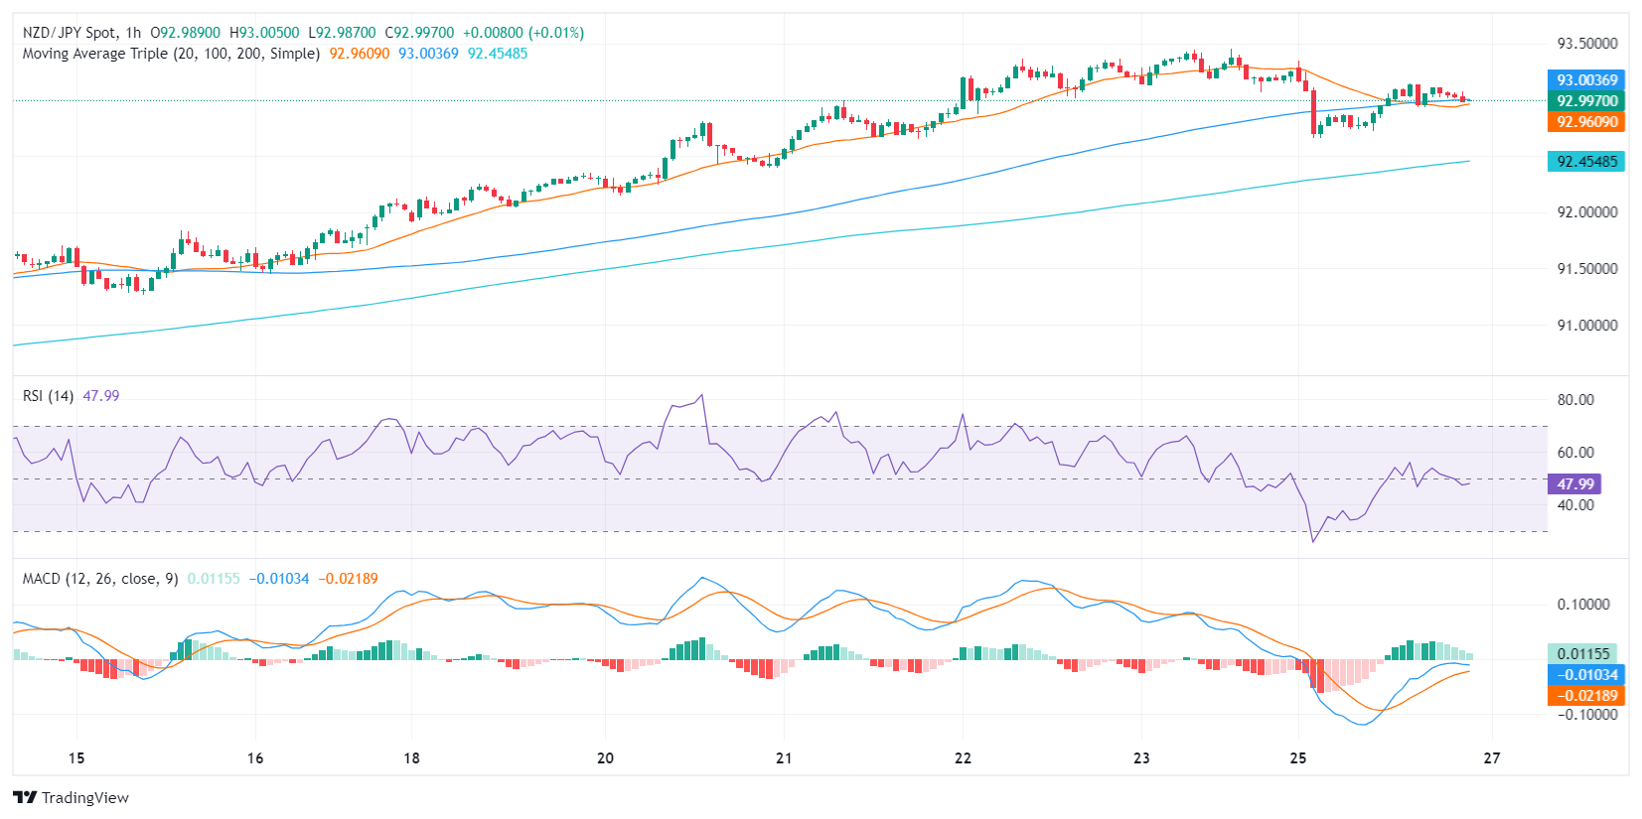Click the 80.00 RSI axis label
1642x819 pixels.
(1575, 399)
